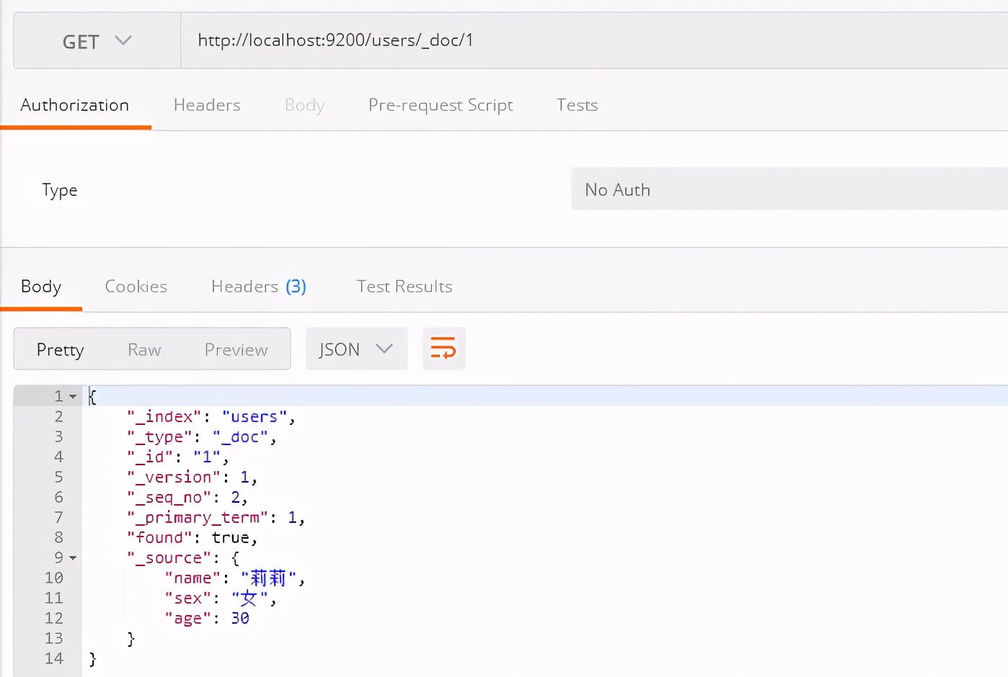Click the "女" sex value
Screen dimensions: 1008x677
tap(249, 598)
